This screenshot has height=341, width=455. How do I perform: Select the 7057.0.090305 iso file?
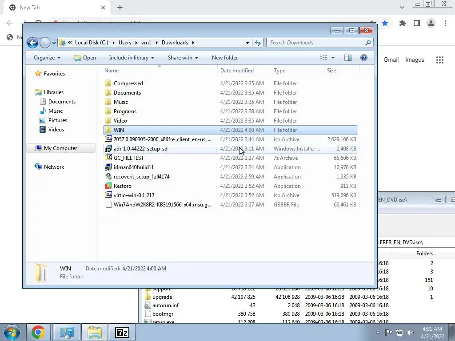coord(231,139)
